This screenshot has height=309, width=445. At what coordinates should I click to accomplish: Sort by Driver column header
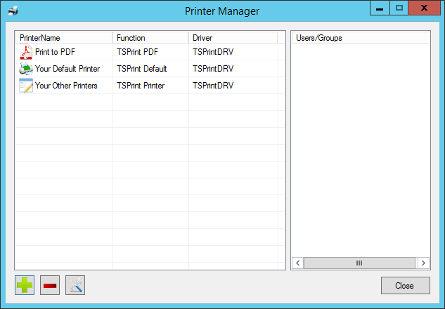click(x=232, y=37)
